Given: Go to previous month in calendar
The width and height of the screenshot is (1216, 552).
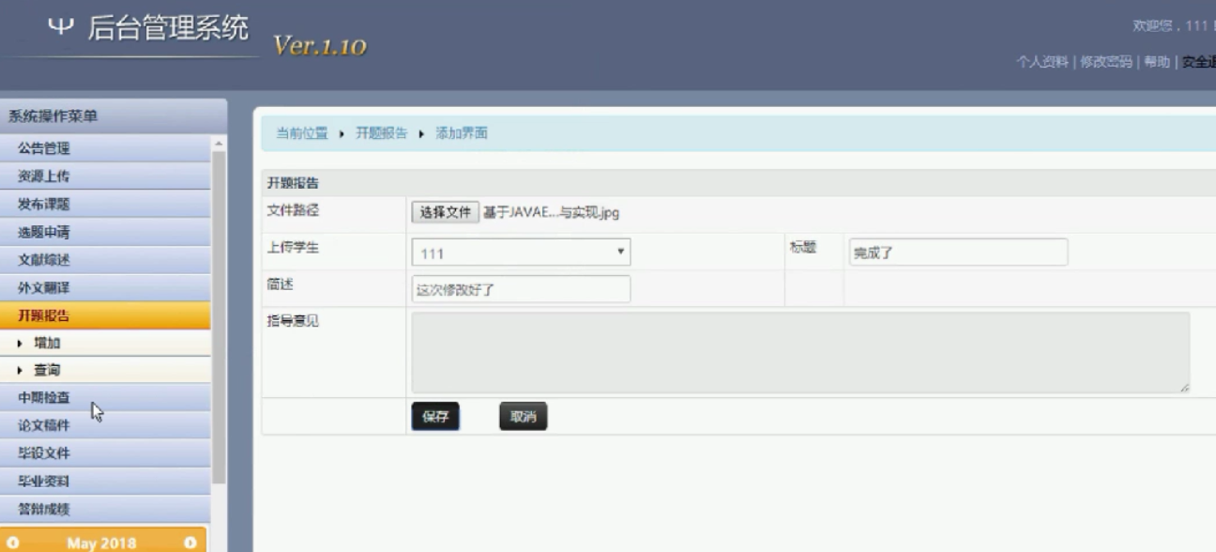Looking at the screenshot, I should pos(13,543).
